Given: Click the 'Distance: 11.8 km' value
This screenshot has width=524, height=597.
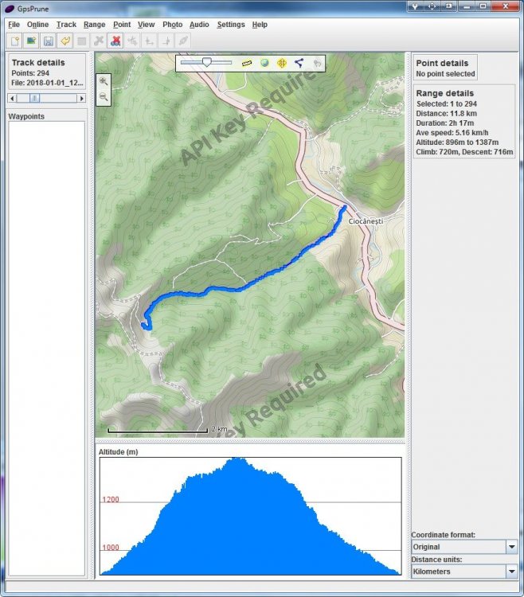Looking at the screenshot, I should [x=446, y=114].
